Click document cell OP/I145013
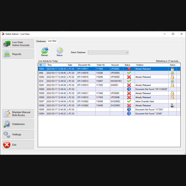This screenshot has width=186, height=186. click(86, 85)
